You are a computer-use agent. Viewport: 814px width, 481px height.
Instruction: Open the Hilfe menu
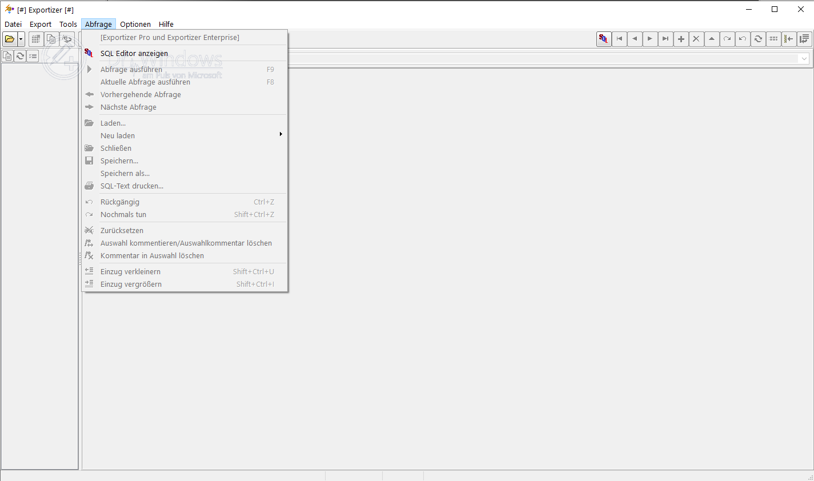tap(166, 24)
